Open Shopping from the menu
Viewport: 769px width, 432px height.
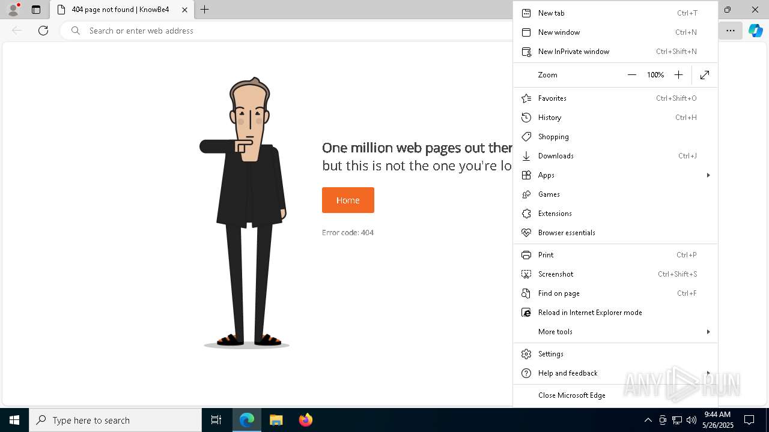click(615, 137)
